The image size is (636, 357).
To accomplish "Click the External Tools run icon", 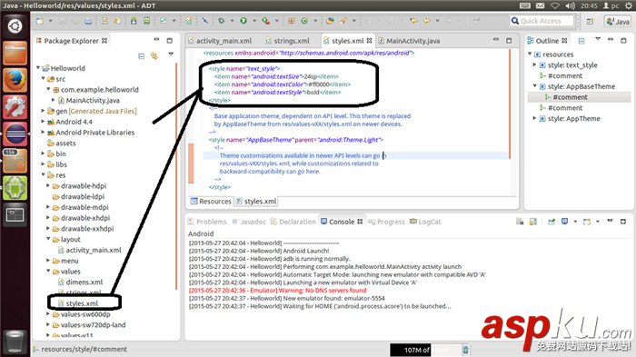I will [x=266, y=21].
